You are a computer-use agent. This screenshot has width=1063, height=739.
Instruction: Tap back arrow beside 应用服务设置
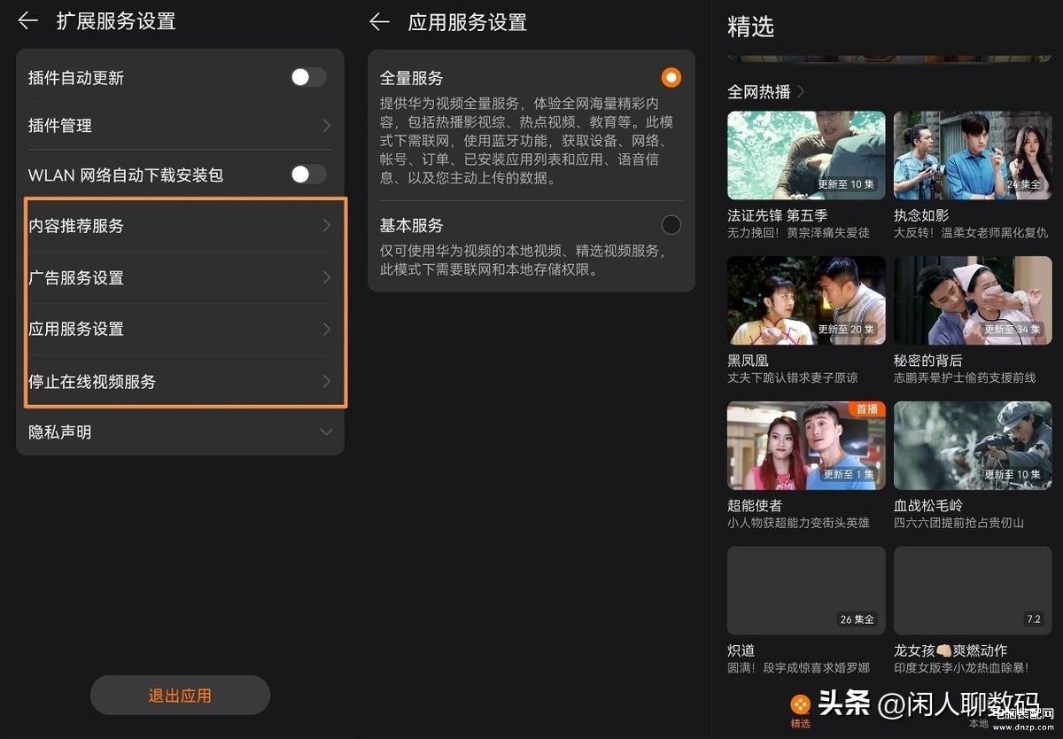click(x=380, y=22)
